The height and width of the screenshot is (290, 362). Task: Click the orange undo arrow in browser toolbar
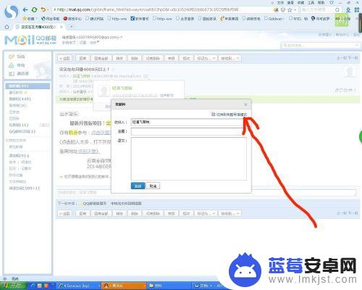pyautogui.click(x=43, y=9)
